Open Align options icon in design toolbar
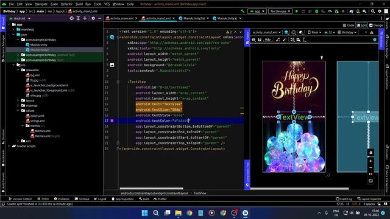Image resolution: width=390 pixels, height=219 pixels. (x=298, y=40)
